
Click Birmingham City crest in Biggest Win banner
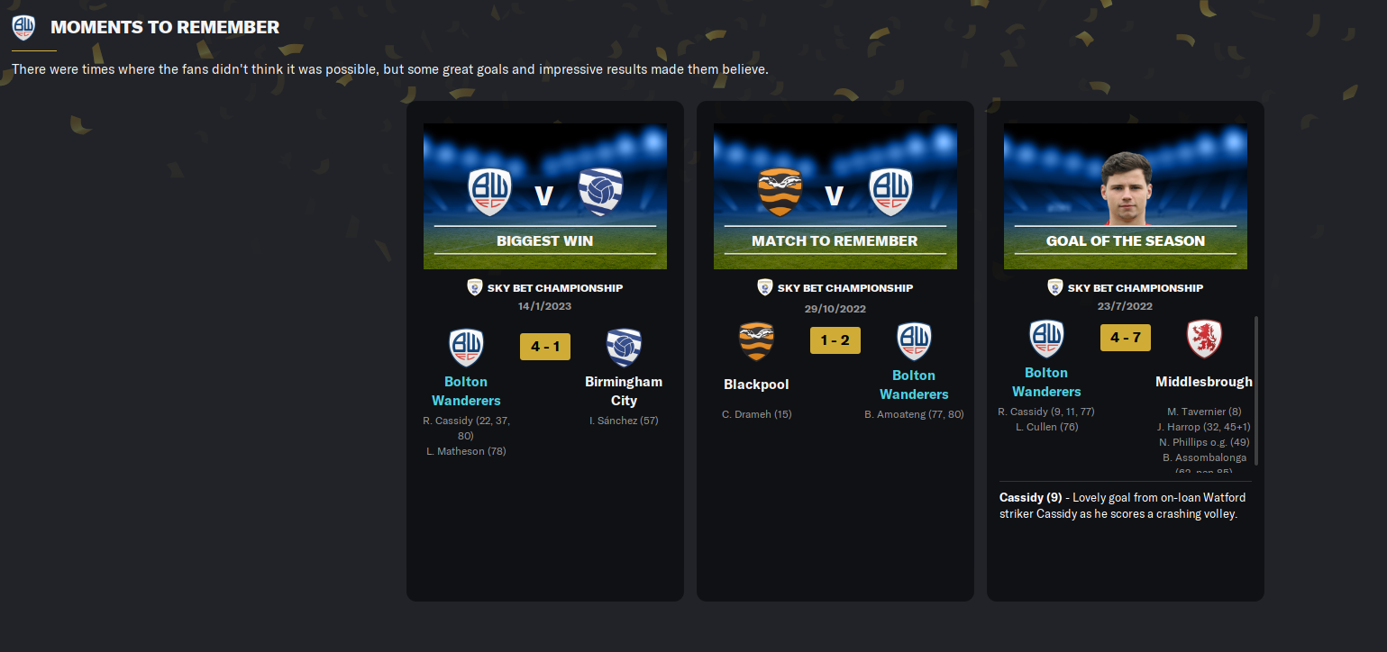[600, 192]
